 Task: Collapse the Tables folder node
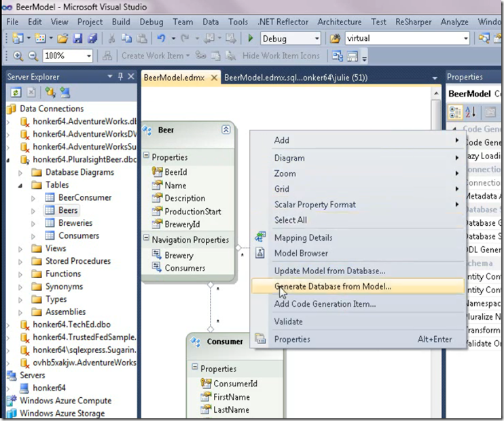click(x=20, y=186)
